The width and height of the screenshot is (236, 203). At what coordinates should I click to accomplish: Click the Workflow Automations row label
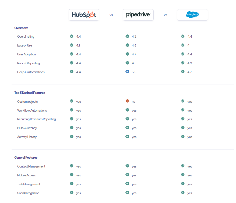[x=32, y=111]
